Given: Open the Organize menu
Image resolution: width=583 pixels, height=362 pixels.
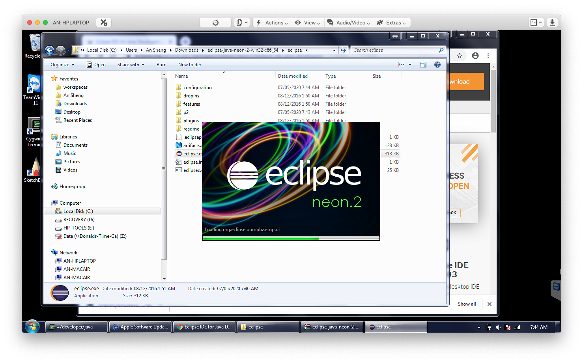Looking at the screenshot, I should [62, 65].
